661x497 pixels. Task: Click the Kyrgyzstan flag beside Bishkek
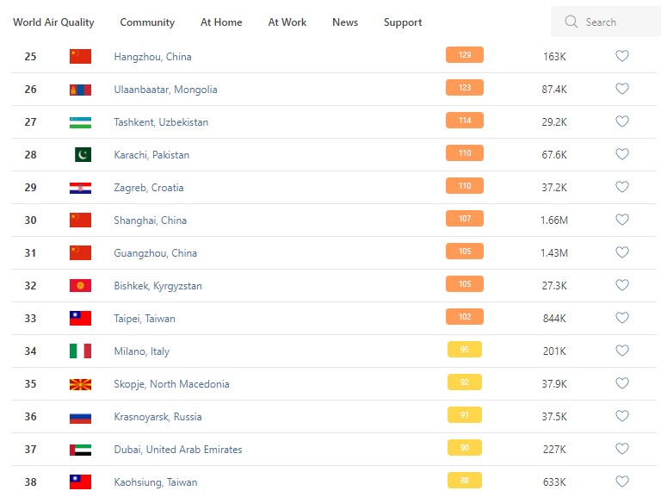click(80, 286)
